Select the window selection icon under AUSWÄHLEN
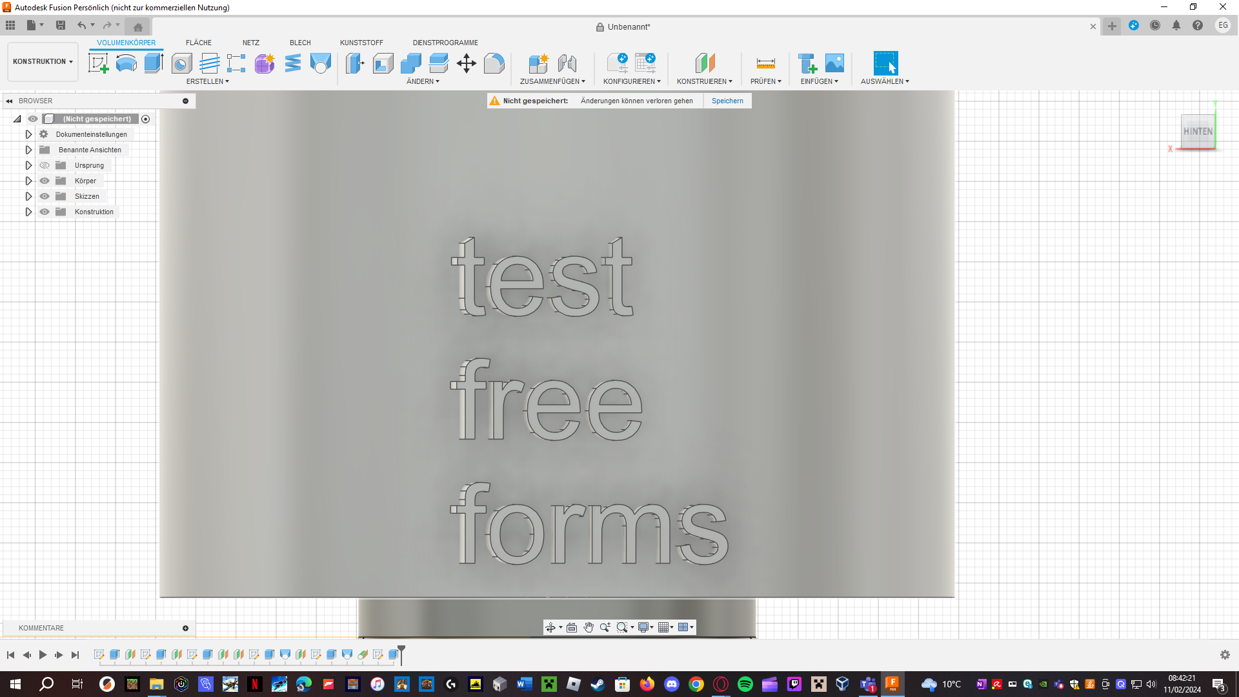 pyautogui.click(x=885, y=63)
